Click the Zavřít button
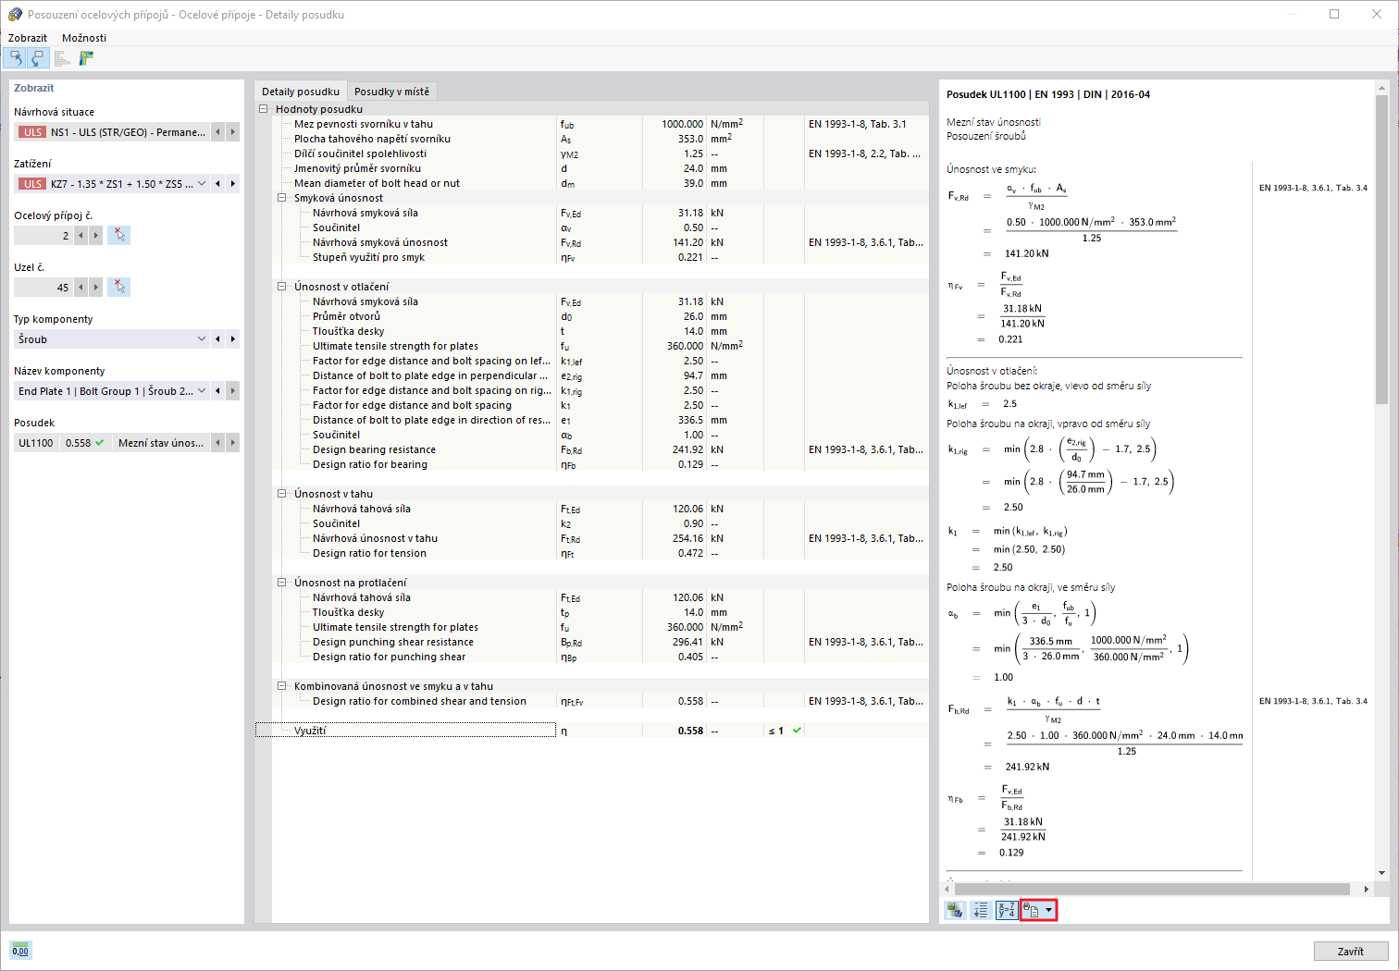The width and height of the screenshot is (1399, 971). (x=1351, y=952)
